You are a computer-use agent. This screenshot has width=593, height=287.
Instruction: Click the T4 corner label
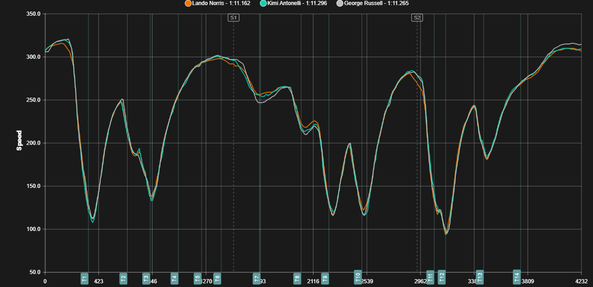pos(174,278)
